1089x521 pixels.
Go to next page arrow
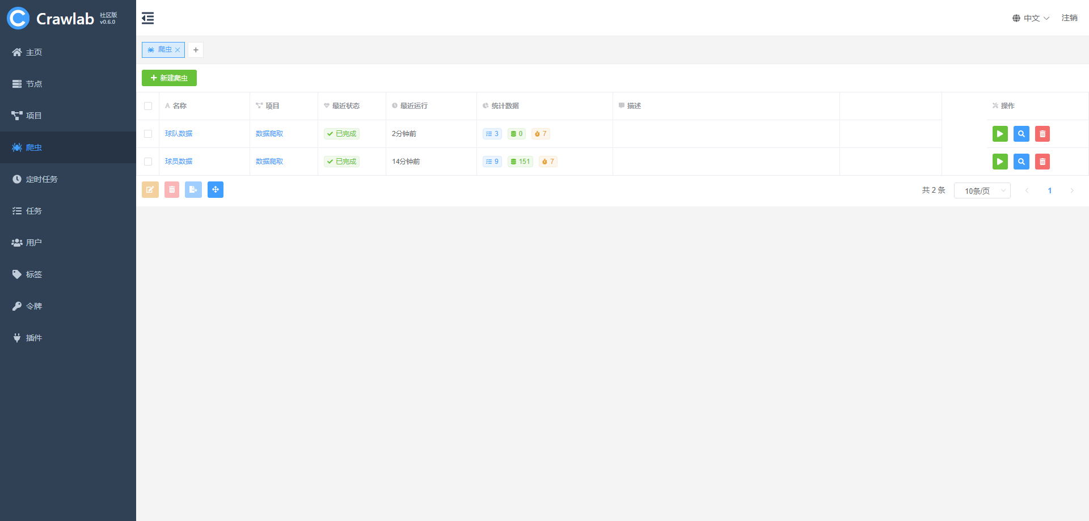(x=1072, y=190)
